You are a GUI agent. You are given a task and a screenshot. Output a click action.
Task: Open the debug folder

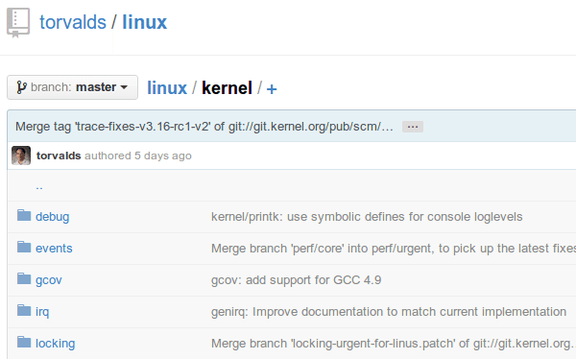tap(52, 217)
